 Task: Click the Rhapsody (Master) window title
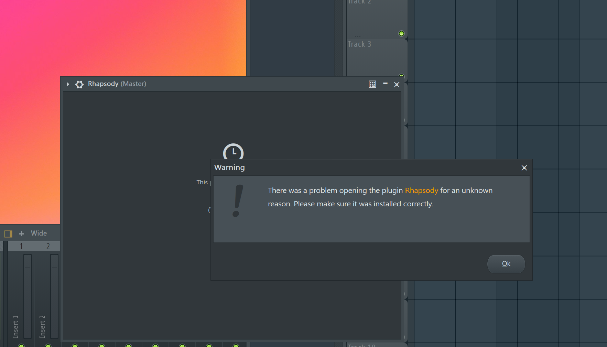pos(117,84)
